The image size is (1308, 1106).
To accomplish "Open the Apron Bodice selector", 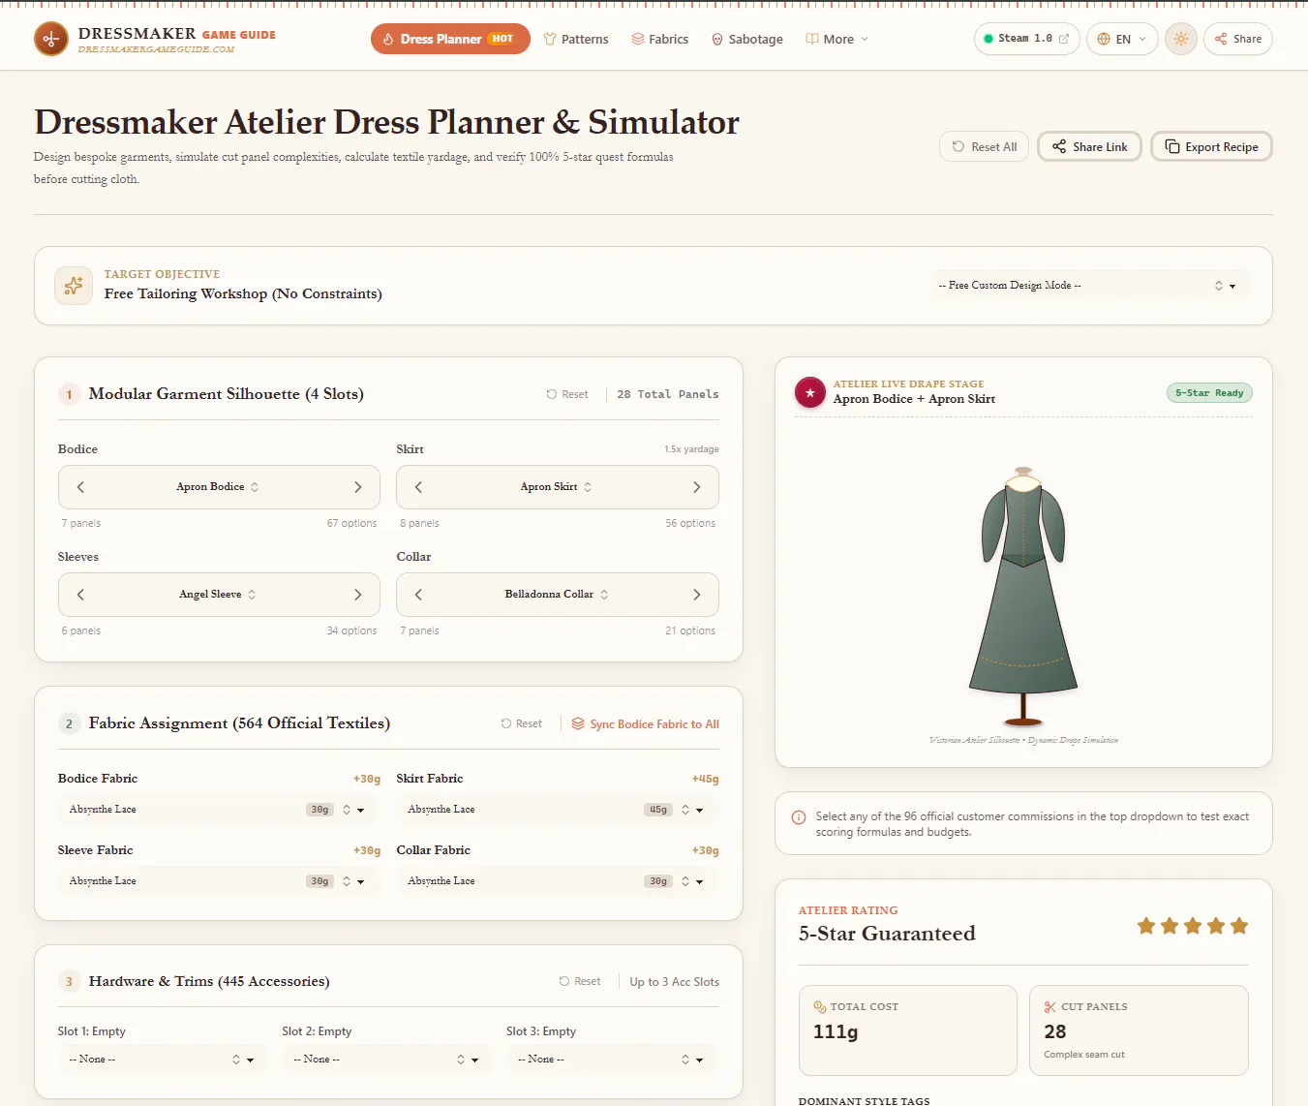I will [218, 487].
